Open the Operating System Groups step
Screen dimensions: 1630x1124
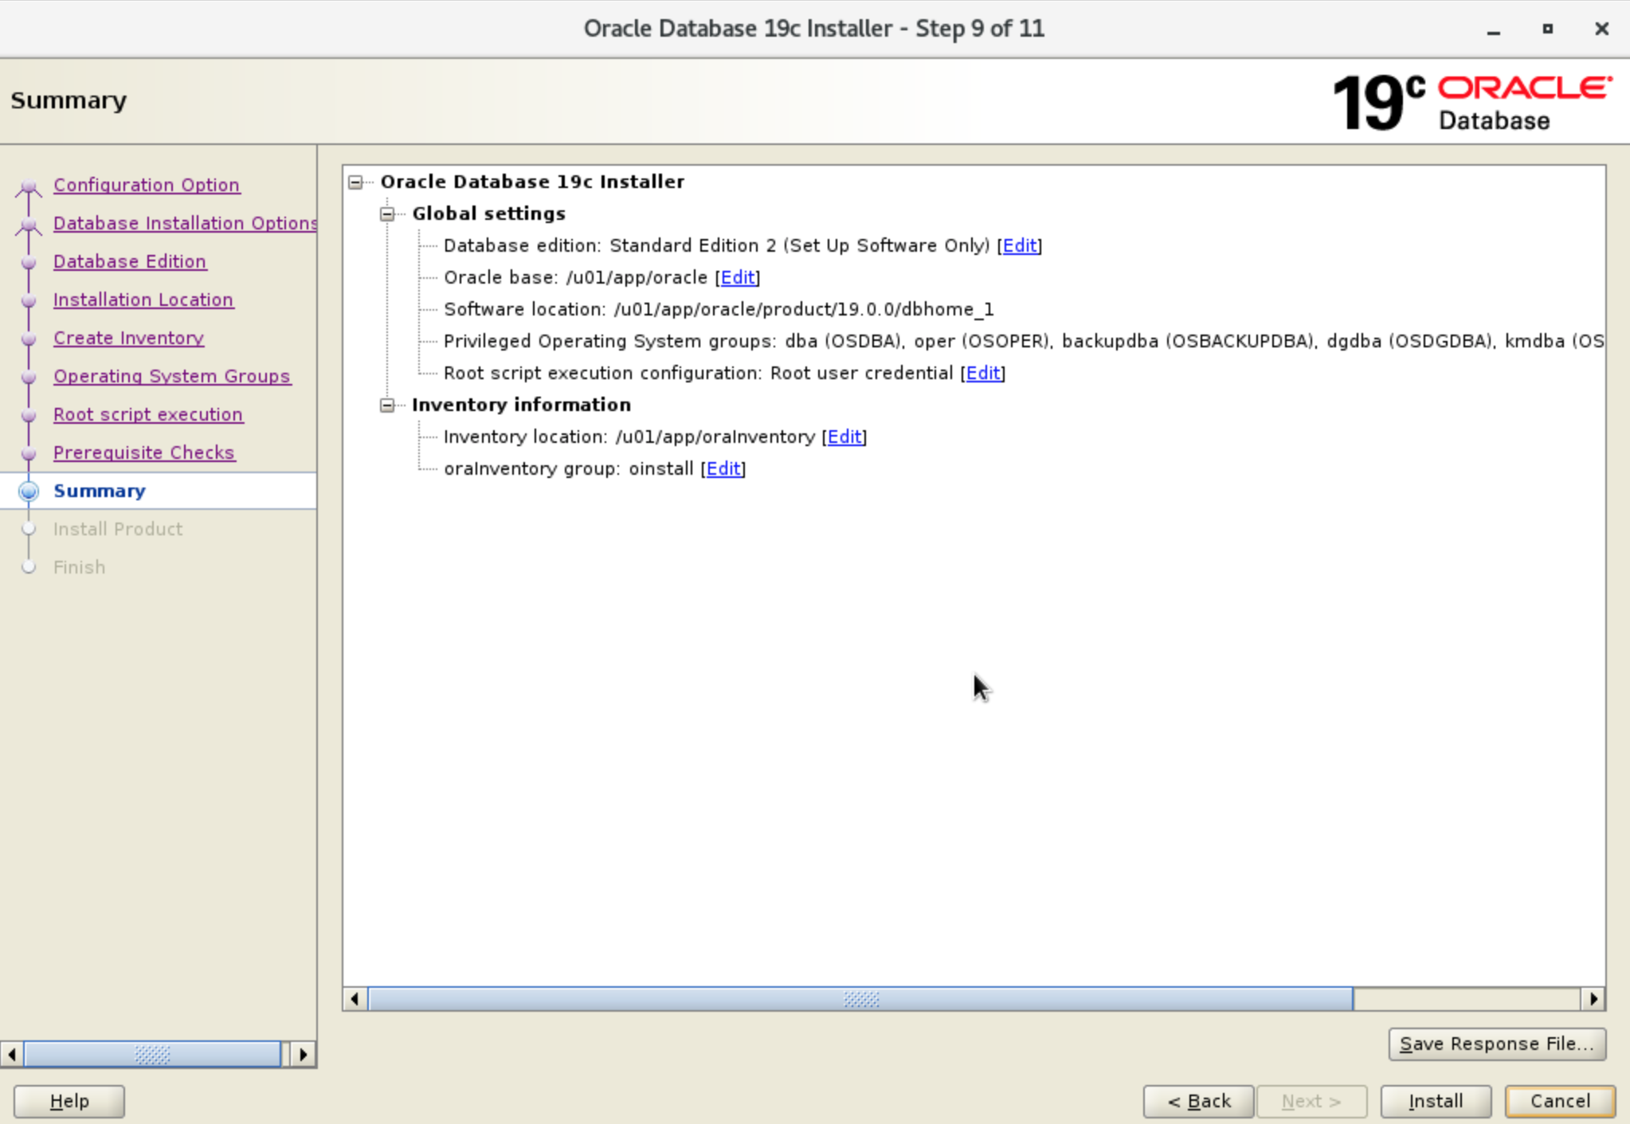(171, 376)
